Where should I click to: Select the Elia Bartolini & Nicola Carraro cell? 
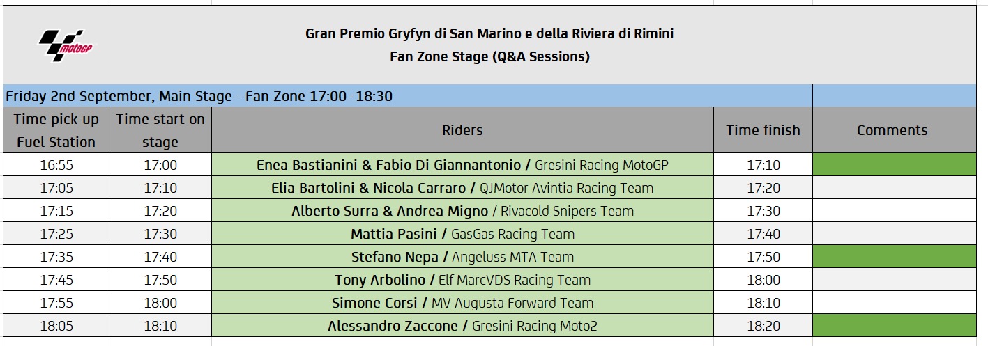pyautogui.click(x=462, y=188)
